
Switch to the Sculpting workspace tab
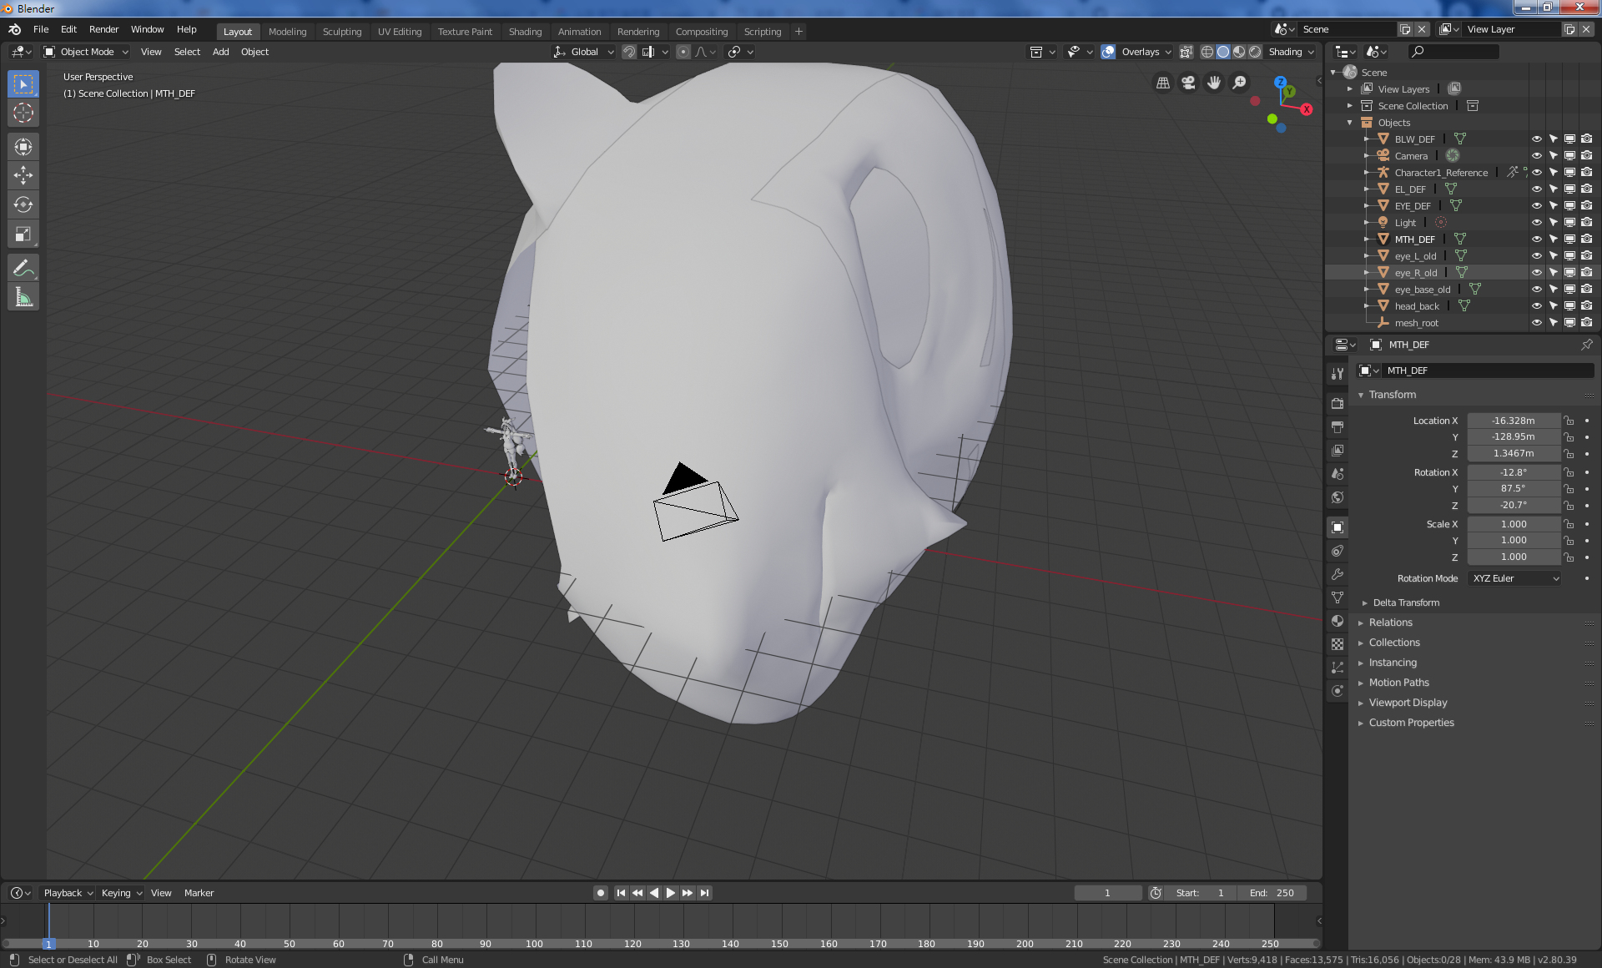(x=342, y=32)
